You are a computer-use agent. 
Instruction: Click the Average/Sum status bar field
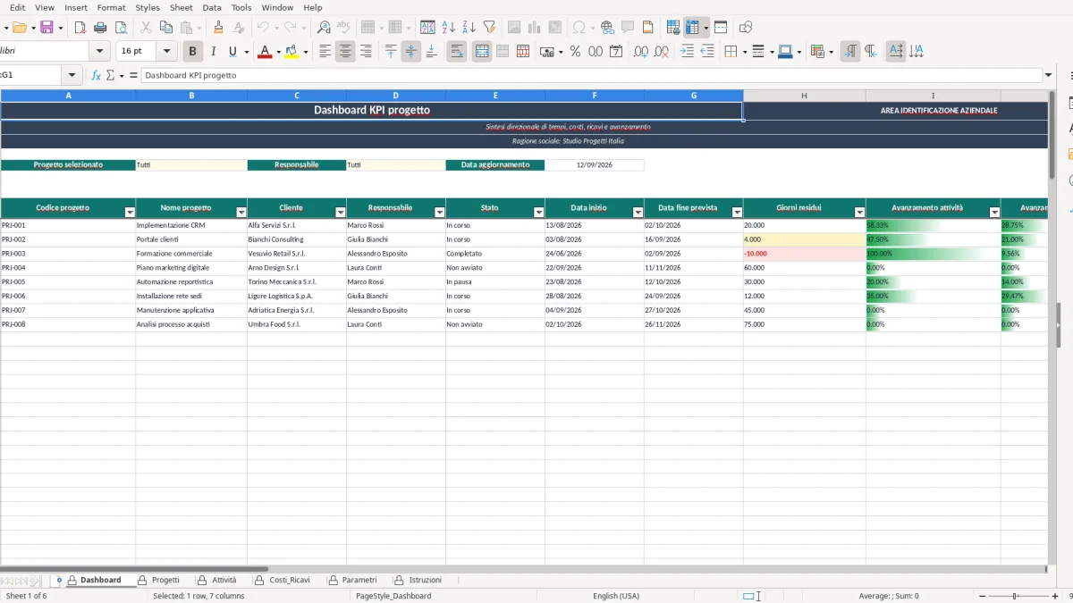click(x=889, y=596)
